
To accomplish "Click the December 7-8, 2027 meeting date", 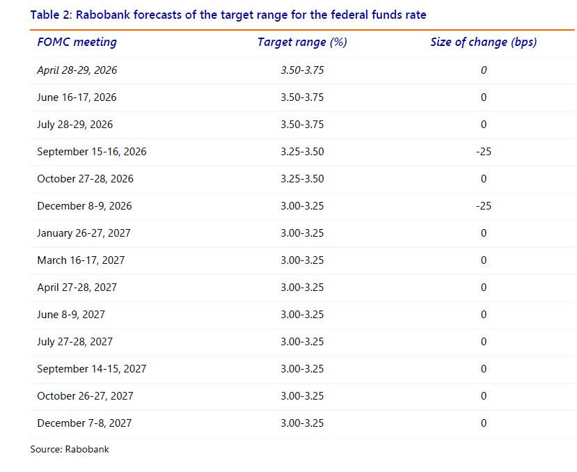I will coord(84,423).
